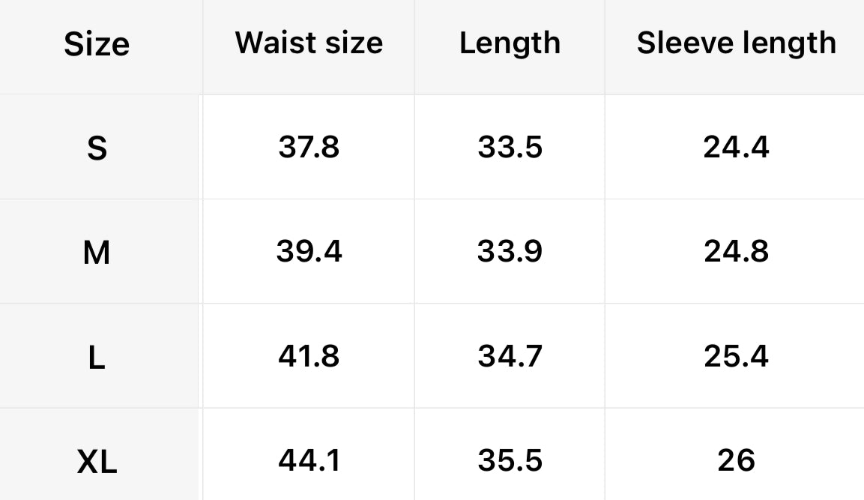Click sleeve length value 26

736,460
